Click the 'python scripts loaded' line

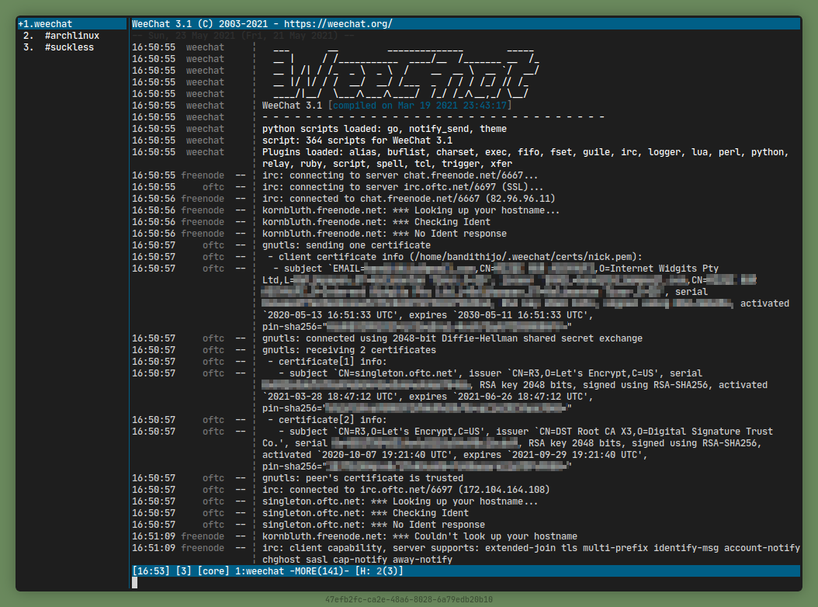pos(384,129)
